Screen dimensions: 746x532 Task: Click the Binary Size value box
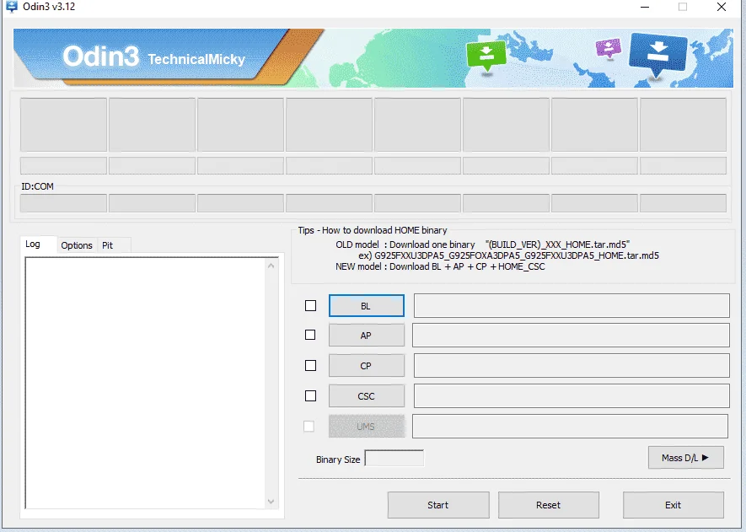click(394, 459)
